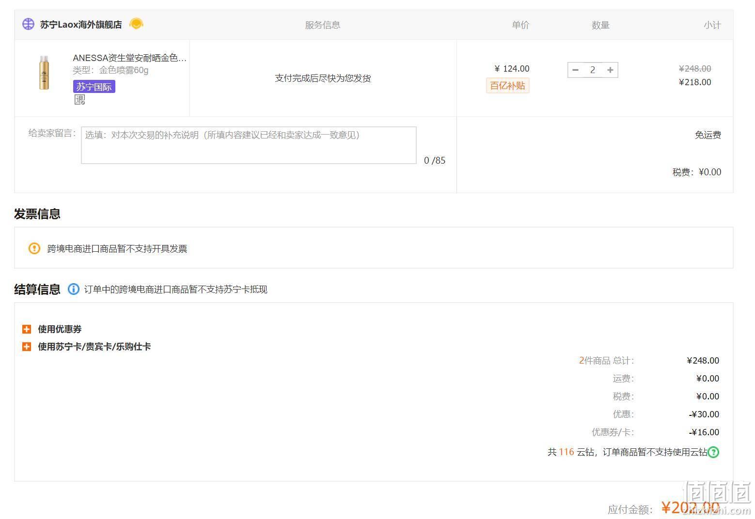This screenshot has width=755, height=519.
Task: Click the 税费：¥0.00 text in item section
Action: click(697, 172)
